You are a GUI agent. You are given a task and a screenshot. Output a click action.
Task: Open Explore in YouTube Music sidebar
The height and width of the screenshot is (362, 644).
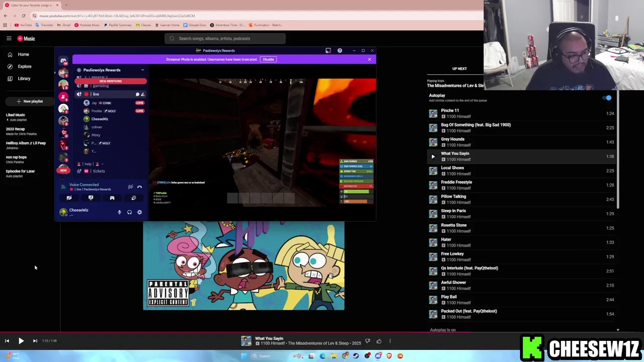(x=20, y=66)
